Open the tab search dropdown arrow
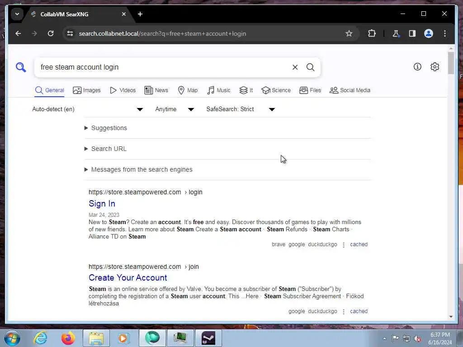 click(x=17, y=14)
